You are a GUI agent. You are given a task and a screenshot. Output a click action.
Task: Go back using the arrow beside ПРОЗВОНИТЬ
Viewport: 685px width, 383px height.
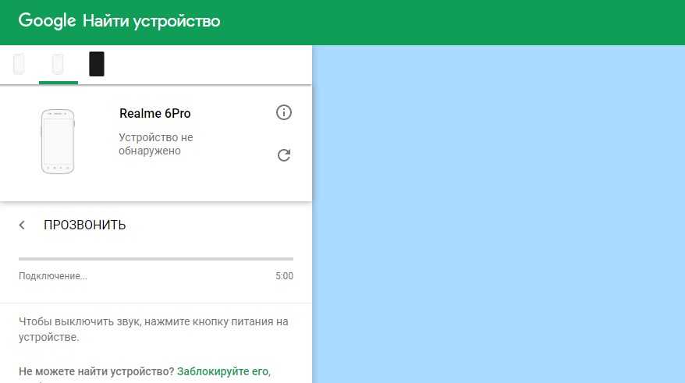(x=22, y=225)
